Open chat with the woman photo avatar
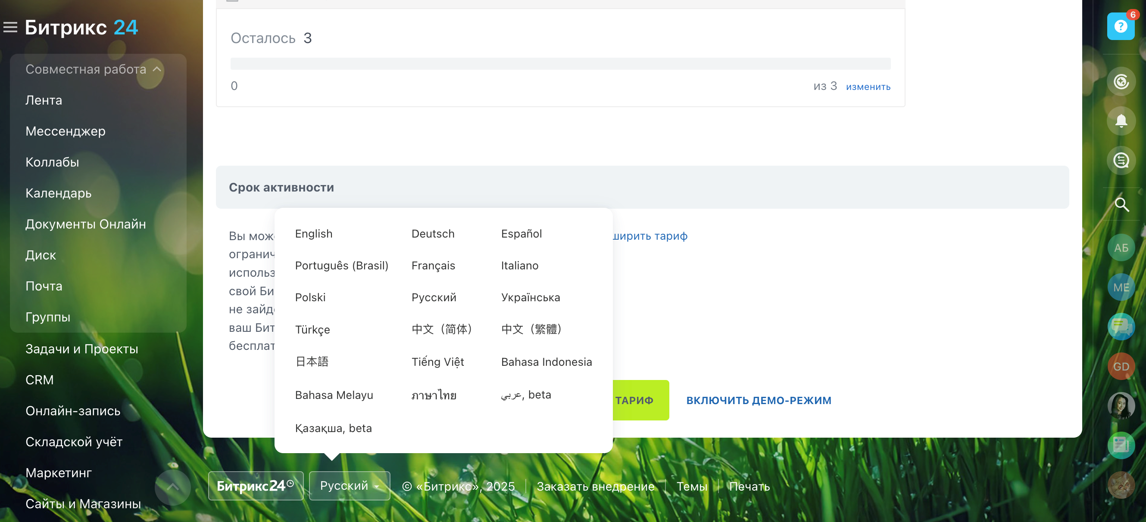Image resolution: width=1146 pixels, height=522 pixels. 1121,406
